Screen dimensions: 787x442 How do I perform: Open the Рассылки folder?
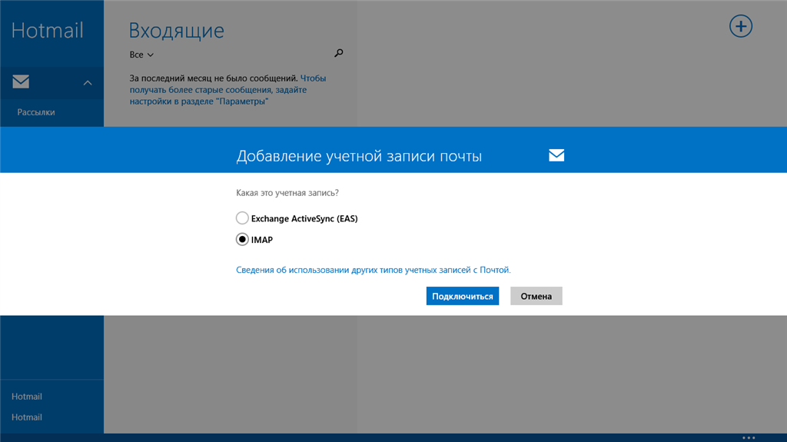[x=36, y=112]
